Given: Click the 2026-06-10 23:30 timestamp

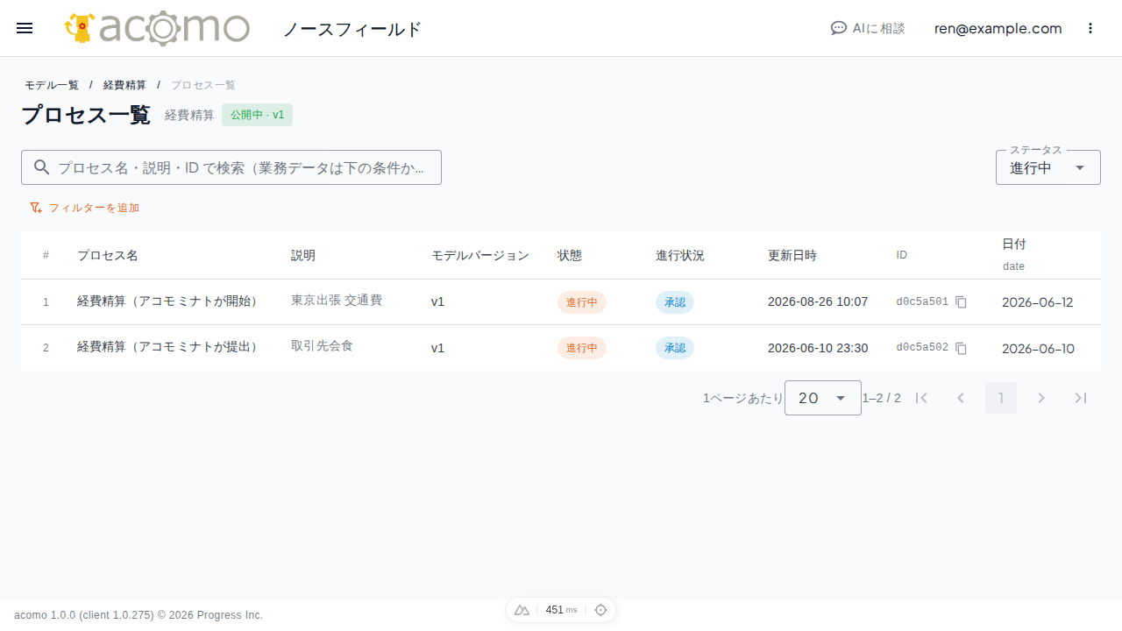Looking at the screenshot, I should click(x=818, y=348).
